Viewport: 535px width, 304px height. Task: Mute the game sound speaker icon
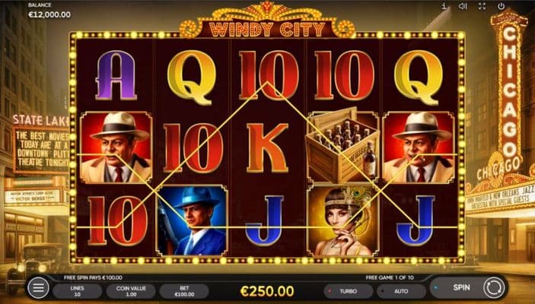(x=463, y=6)
